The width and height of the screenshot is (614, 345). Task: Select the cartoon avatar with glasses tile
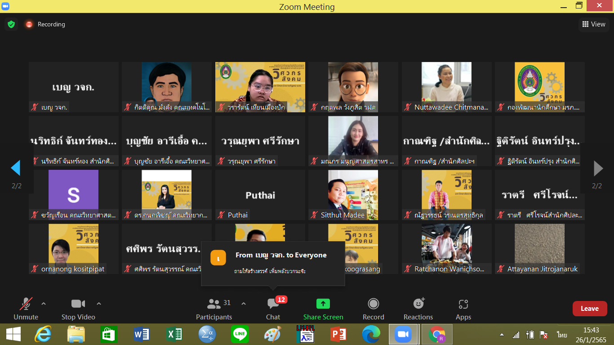click(x=353, y=87)
